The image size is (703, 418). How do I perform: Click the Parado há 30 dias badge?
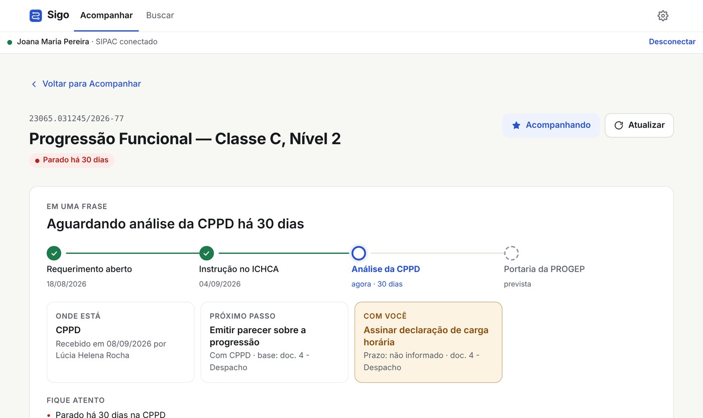coord(72,160)
